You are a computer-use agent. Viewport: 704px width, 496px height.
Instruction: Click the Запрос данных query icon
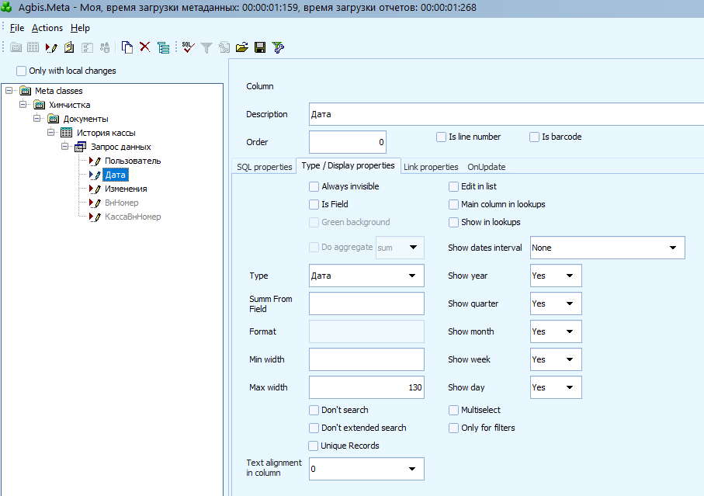[81, 147]
